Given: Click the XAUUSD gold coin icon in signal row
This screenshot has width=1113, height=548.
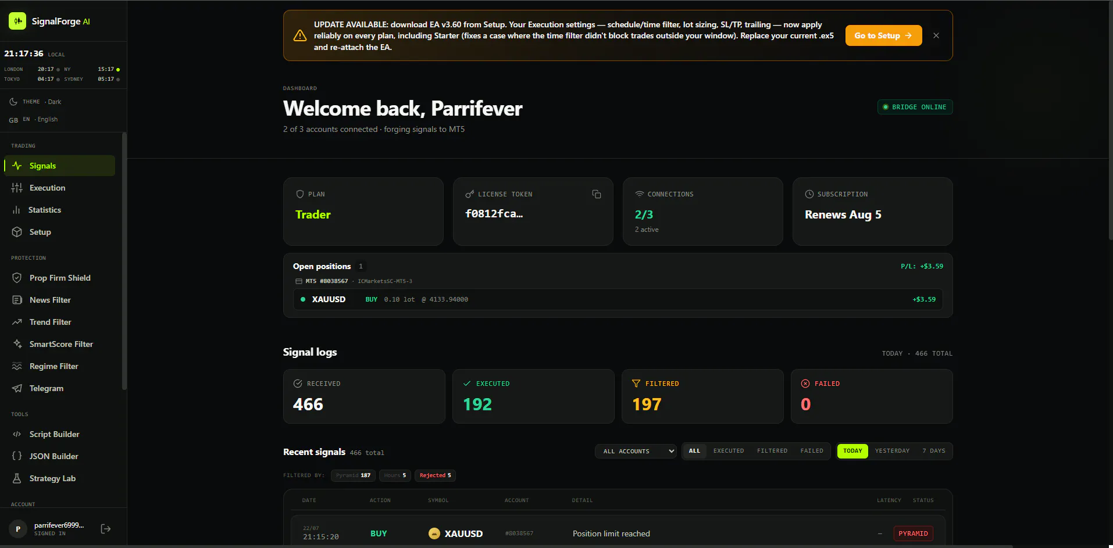Looking at the screenshot, I should tap(434, 533).
